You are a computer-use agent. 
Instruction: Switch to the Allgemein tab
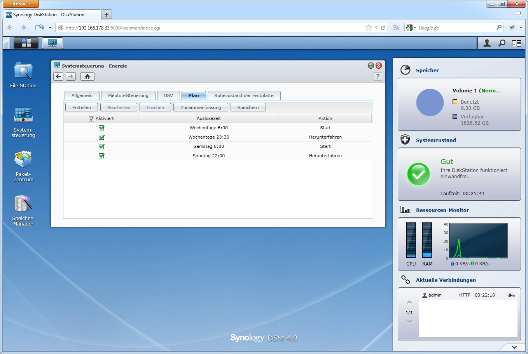coord(82,95)
